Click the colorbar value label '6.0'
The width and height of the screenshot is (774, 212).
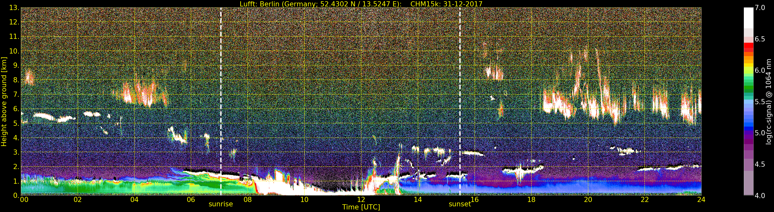coord(760,70)
